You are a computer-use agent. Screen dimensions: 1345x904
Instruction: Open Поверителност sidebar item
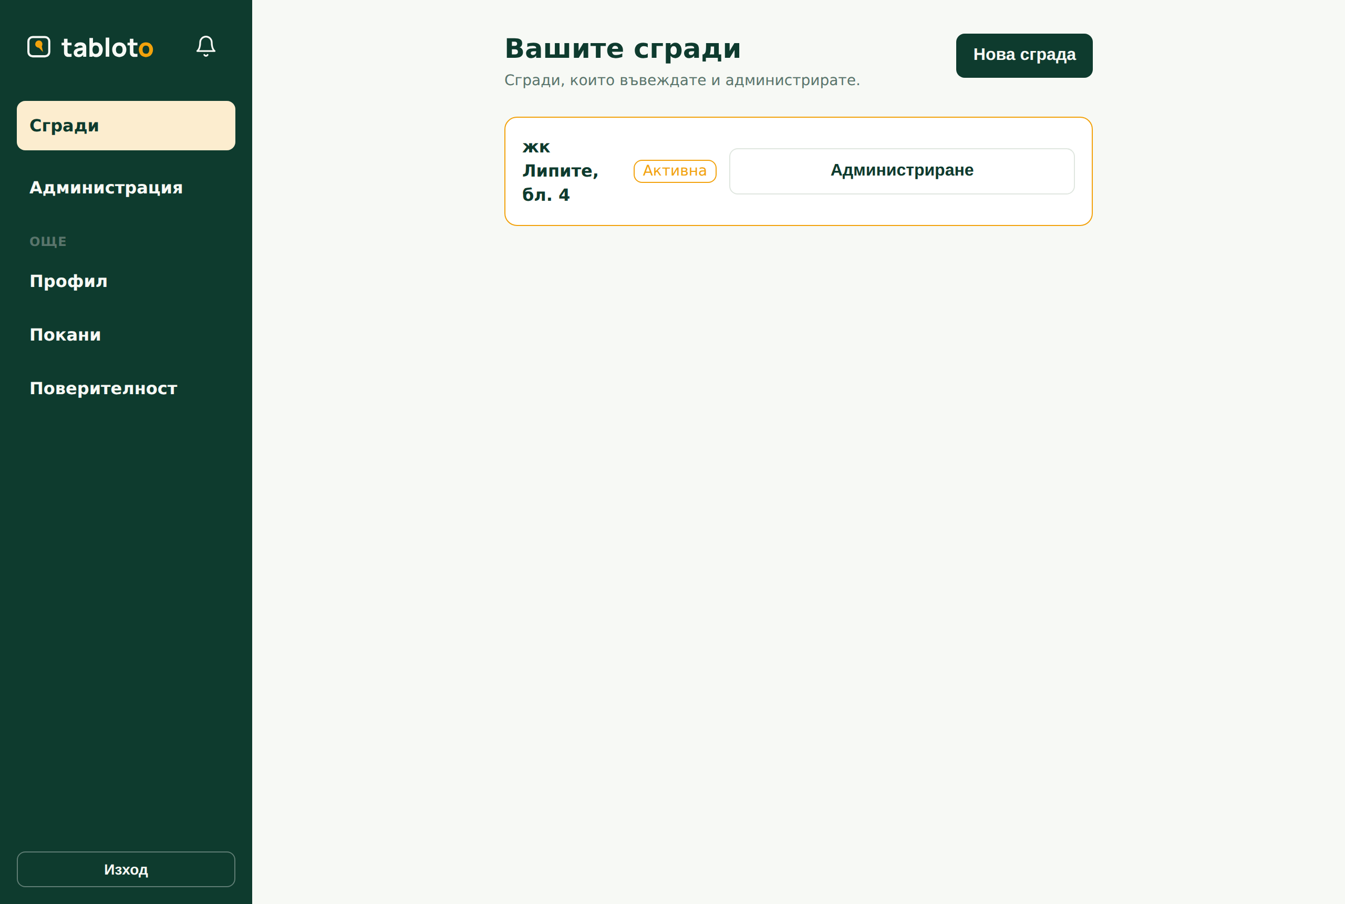tap(126, 388)
